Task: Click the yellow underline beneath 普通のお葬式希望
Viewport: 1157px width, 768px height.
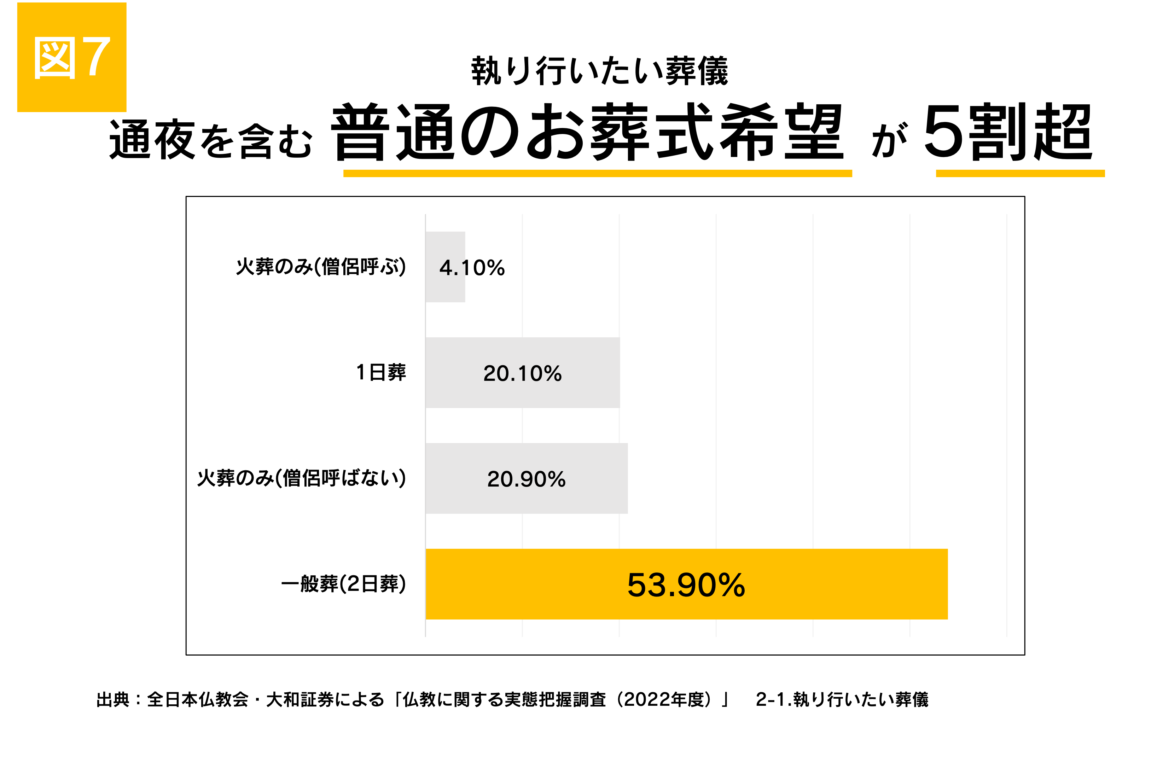Action: 598,173
